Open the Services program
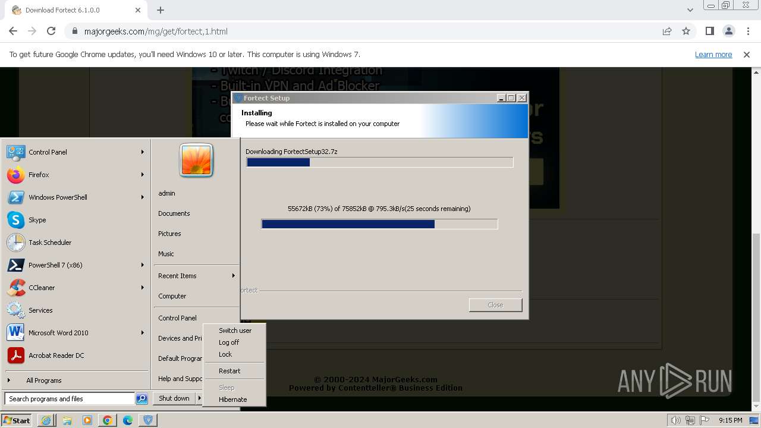Viewport: 761px width, 428px height. click(x=76, y=310)
